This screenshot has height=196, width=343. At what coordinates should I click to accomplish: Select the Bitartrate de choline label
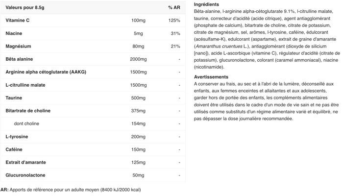click(28, 111)
